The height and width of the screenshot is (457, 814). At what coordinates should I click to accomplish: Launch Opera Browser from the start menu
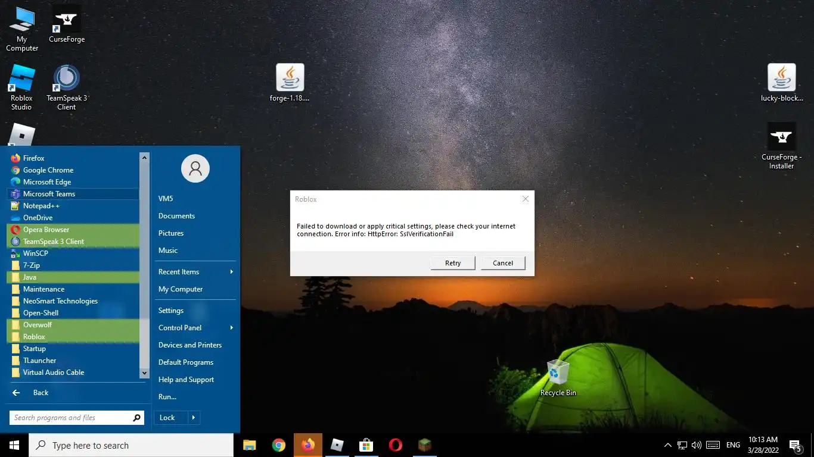73,230
